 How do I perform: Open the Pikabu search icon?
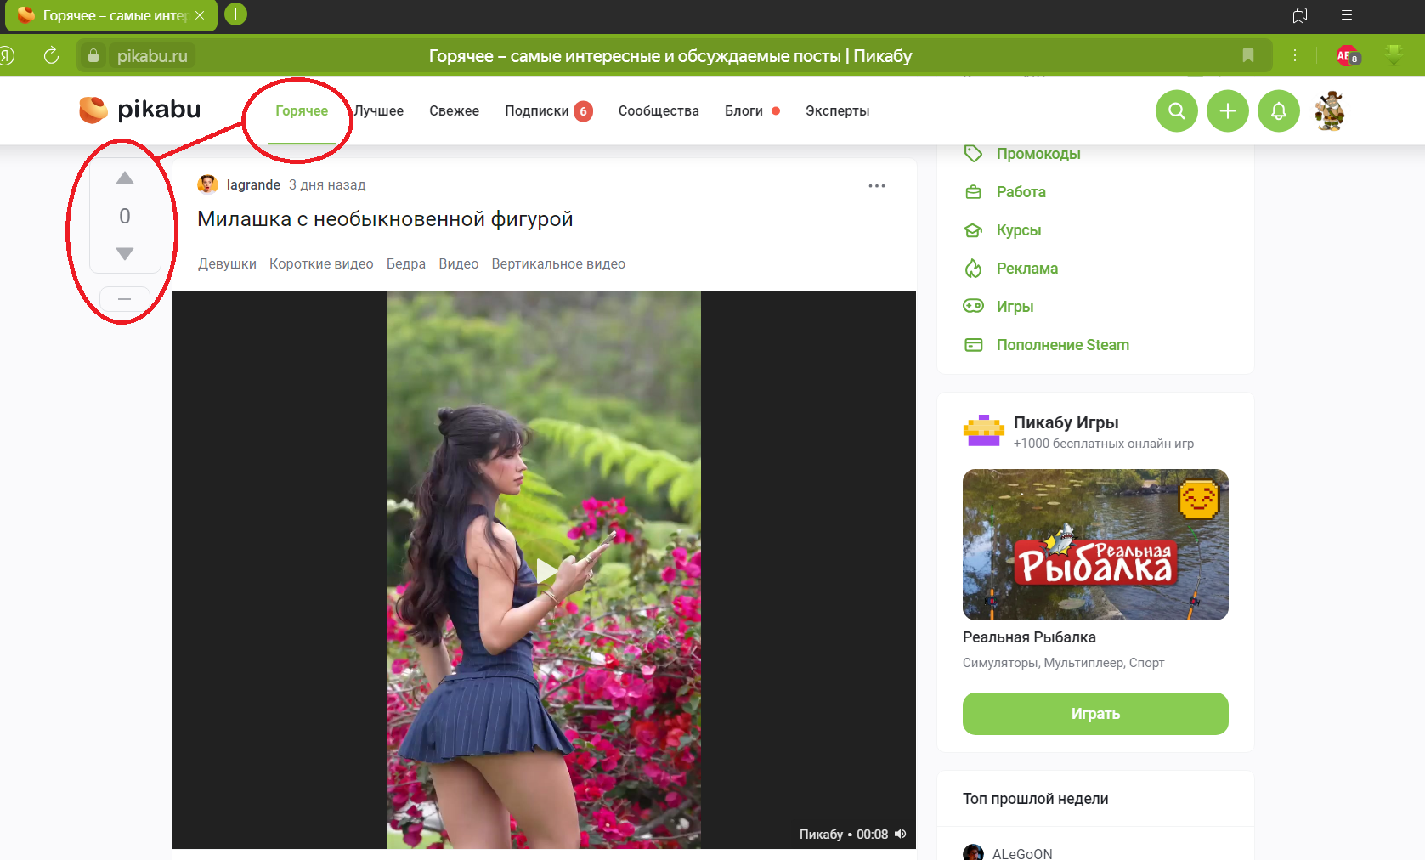[x=1176, y=110]
